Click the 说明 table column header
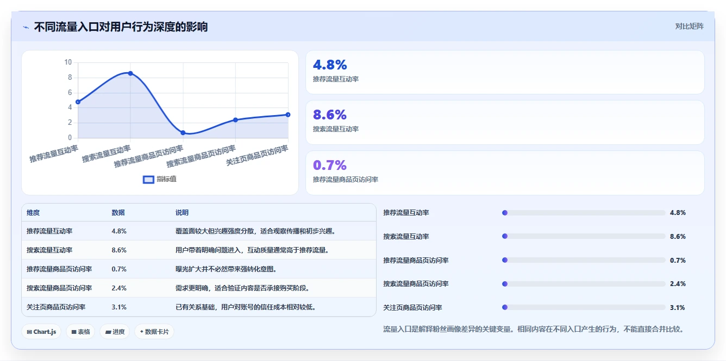 [x=182, y=213]
